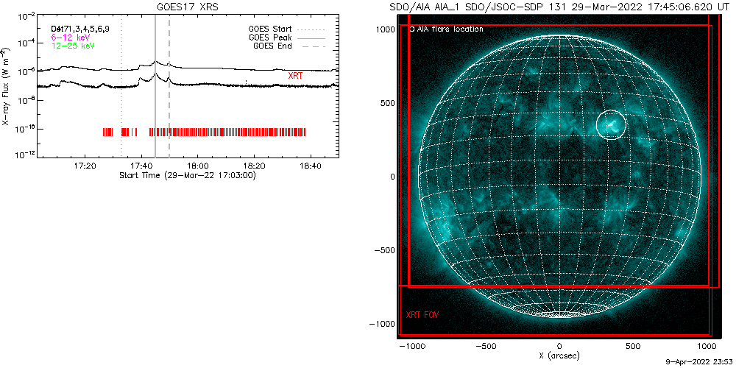Viewport: 736px width, 368px height.
Task: Click the '17:20' time axis label
Action: click(x=85, y=166)
